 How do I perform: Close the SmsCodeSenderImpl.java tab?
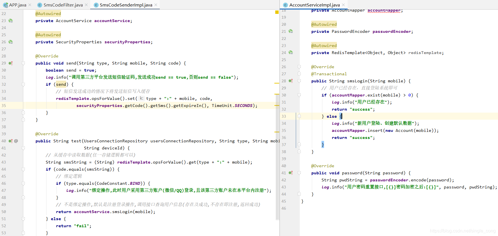pyautogui.click(x=156, y=5)
